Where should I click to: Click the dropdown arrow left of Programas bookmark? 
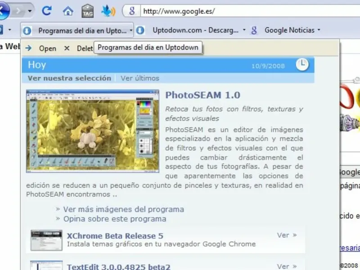(9, 30)
